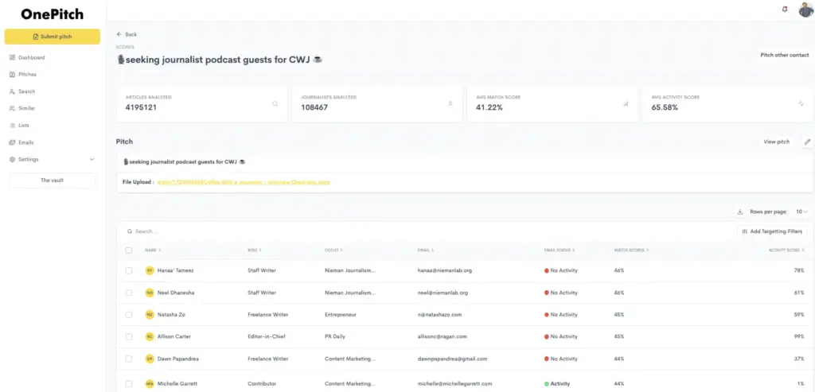Click The vault button

[x=52, y=180]
